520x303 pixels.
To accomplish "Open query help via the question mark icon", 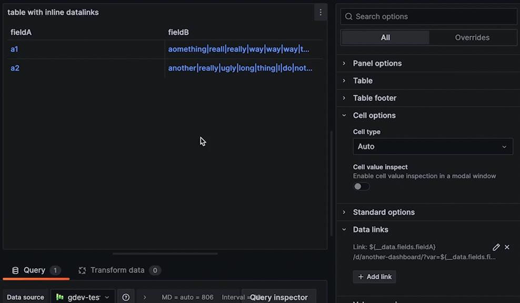I will (x=126, y=297).
